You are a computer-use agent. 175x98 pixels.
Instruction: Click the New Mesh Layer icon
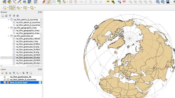click(x=30, y=2)
